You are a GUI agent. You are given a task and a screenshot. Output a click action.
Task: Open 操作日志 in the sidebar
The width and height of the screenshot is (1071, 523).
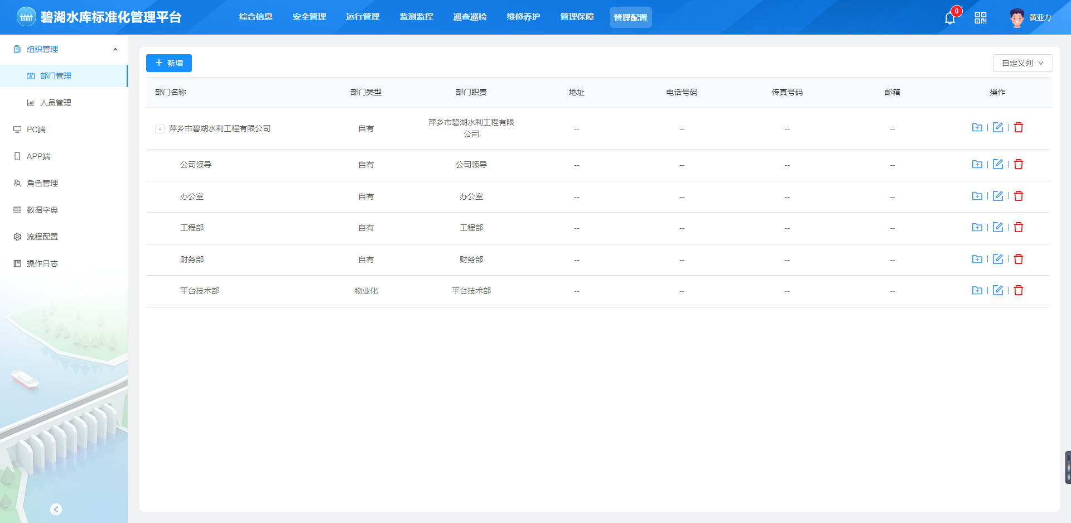(x=64, y=263)
